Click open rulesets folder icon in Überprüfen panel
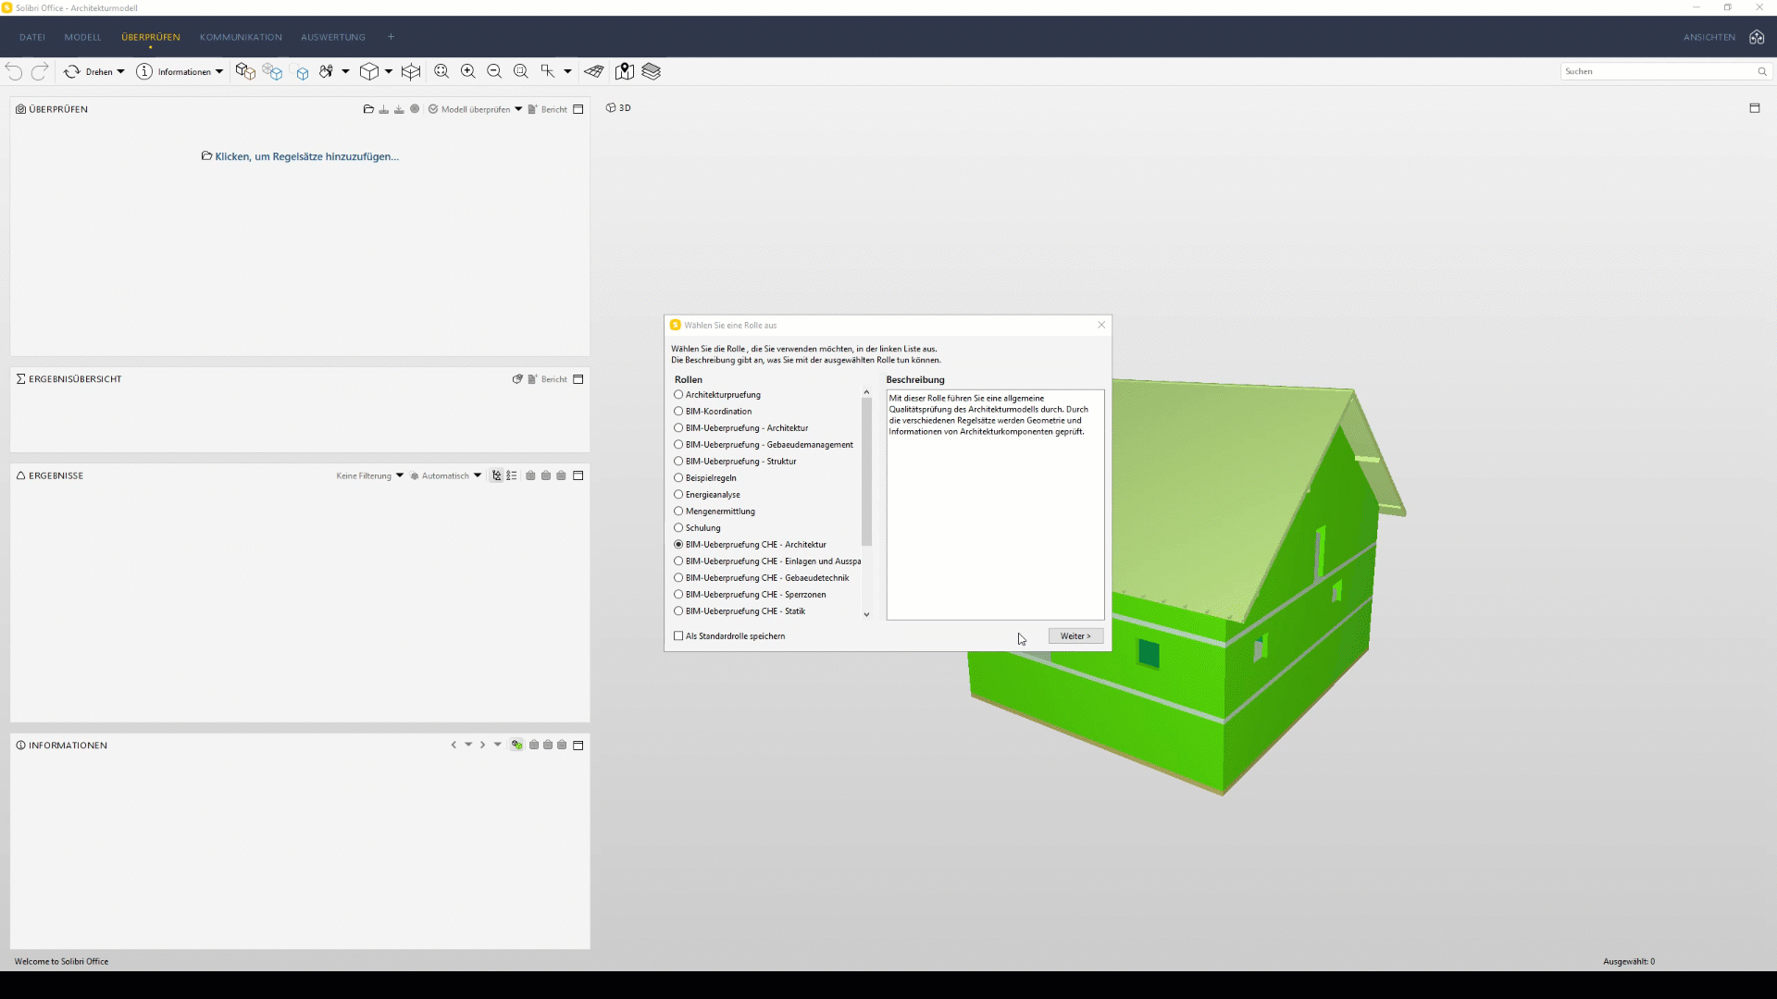The height and width of the screenshot is (999, 1777). (368, 109)
